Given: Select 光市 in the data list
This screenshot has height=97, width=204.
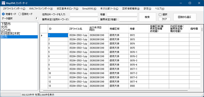Looking at the screenshot, I should [19, 27].
